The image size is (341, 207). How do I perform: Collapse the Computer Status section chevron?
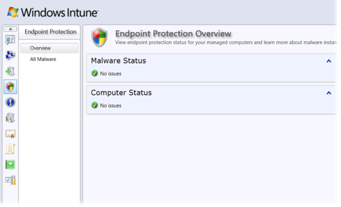[329, 93]
